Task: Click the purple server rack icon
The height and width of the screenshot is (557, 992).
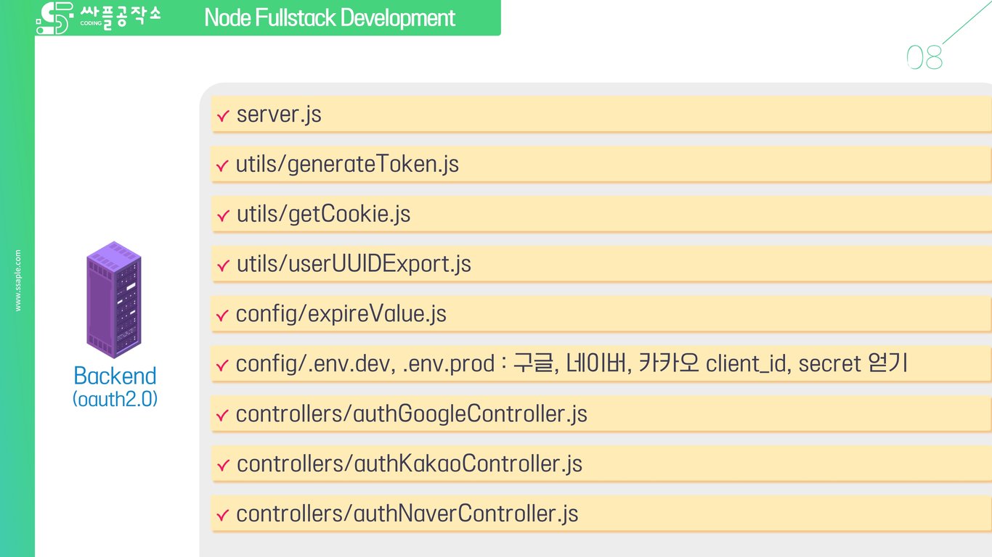Action: click(114, 300)
